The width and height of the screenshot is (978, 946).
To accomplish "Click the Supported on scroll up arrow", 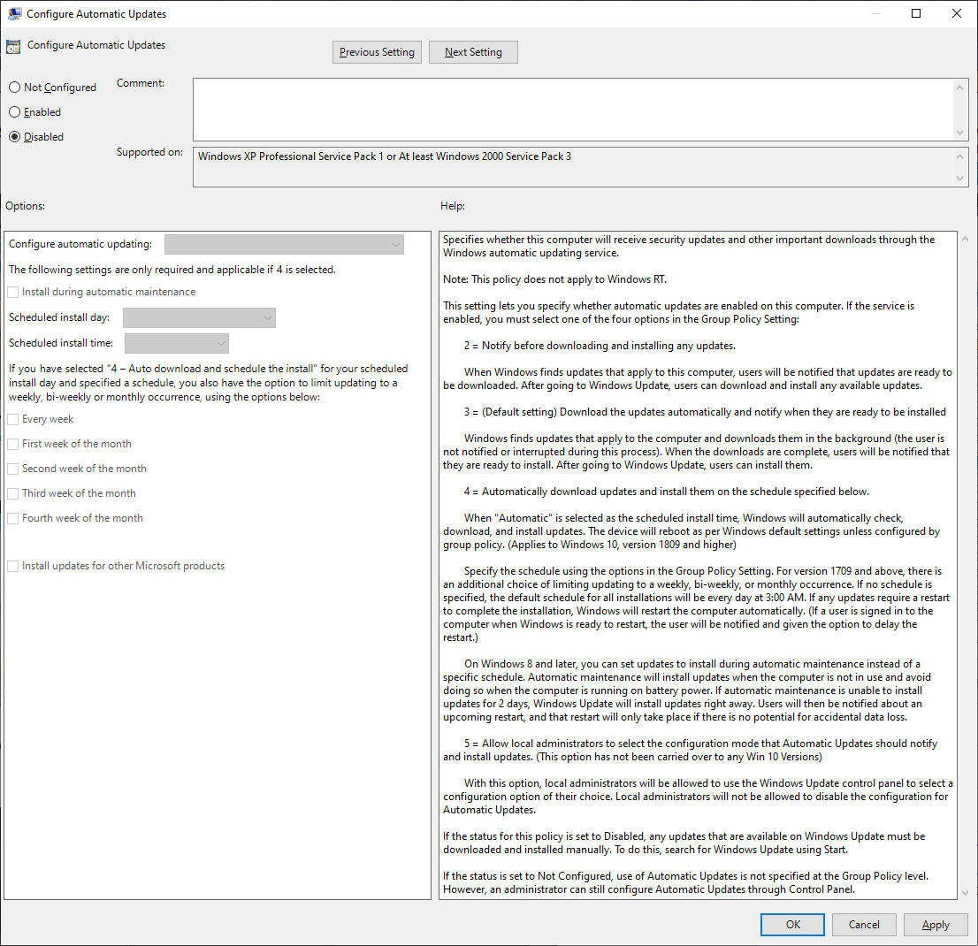I will tap(960, 156).
